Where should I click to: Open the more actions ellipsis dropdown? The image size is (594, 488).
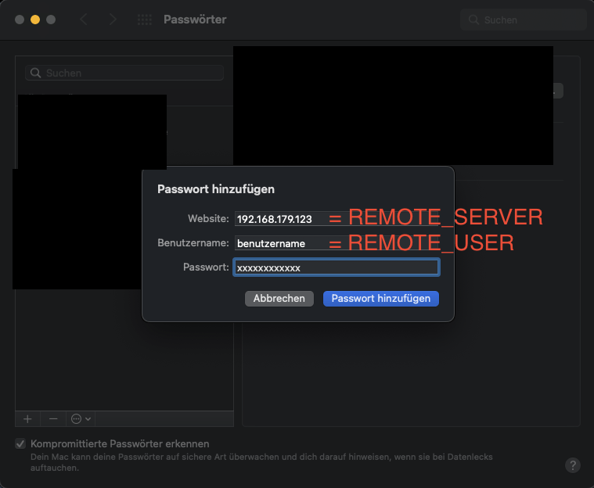[80, 418]
